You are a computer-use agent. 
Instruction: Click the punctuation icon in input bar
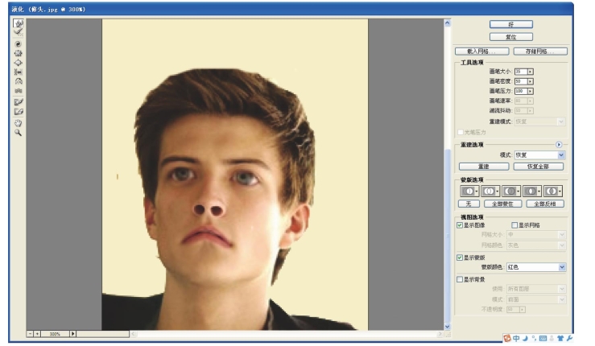coord(534,339)
